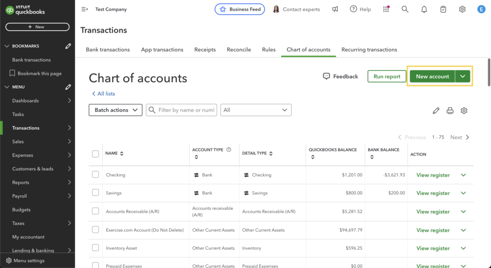Toggle the select-all header checkbox
The height and width of the screenshot is (268, 491).
[95, 154]
